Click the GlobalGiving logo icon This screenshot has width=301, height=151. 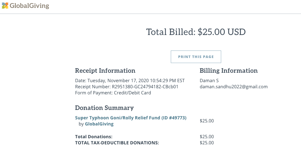(x=5, y=6)
